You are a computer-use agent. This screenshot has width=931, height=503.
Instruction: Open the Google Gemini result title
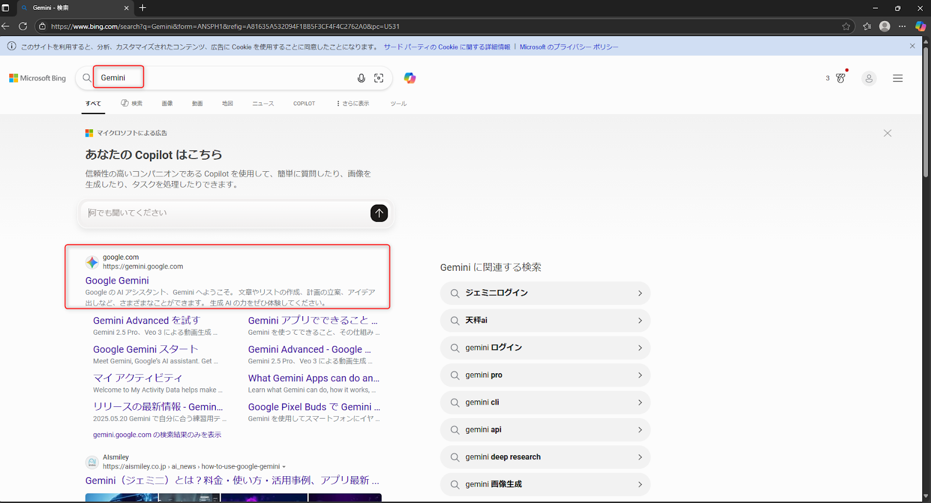coord(117,281)
